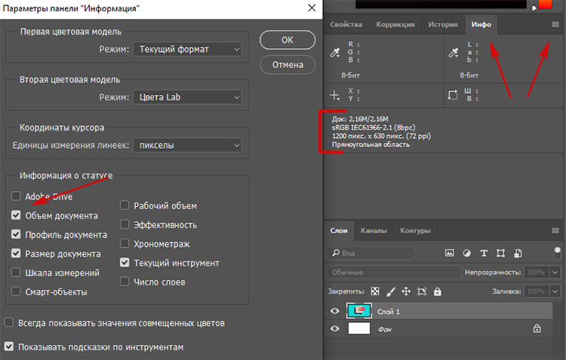Switch to the Свойства tab
Screen dimensions: 566x360
(346, 25)
